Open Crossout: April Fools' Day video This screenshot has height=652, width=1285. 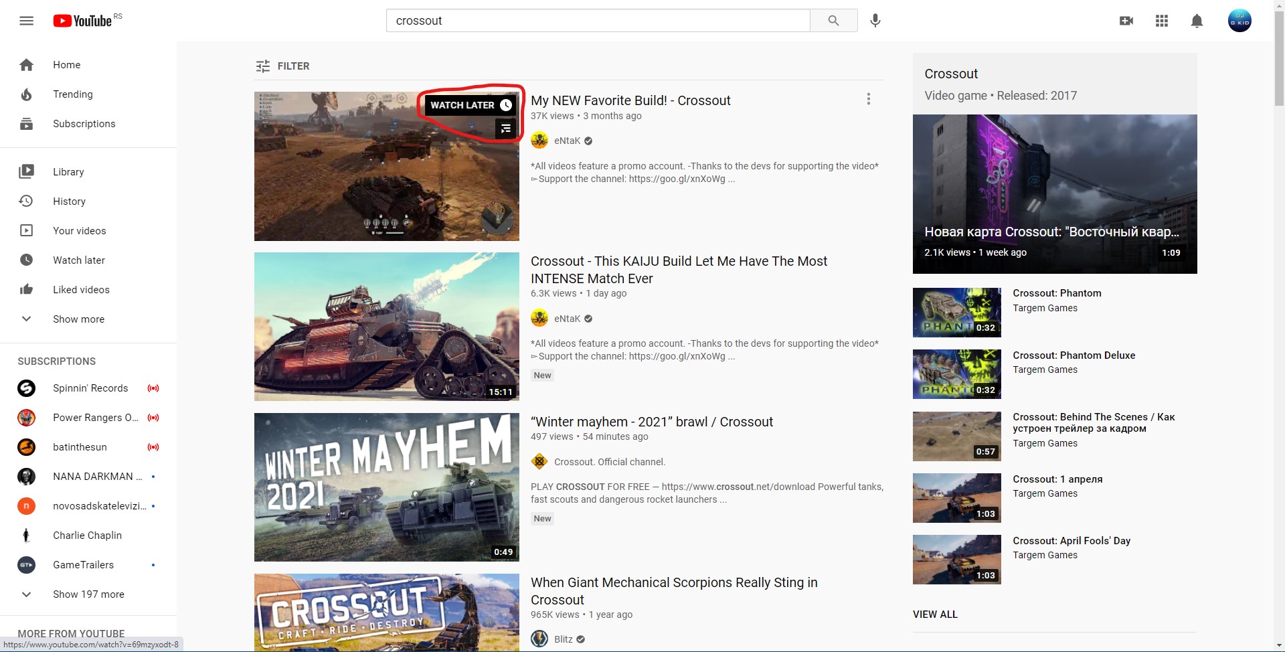(x=1072, y=541)
